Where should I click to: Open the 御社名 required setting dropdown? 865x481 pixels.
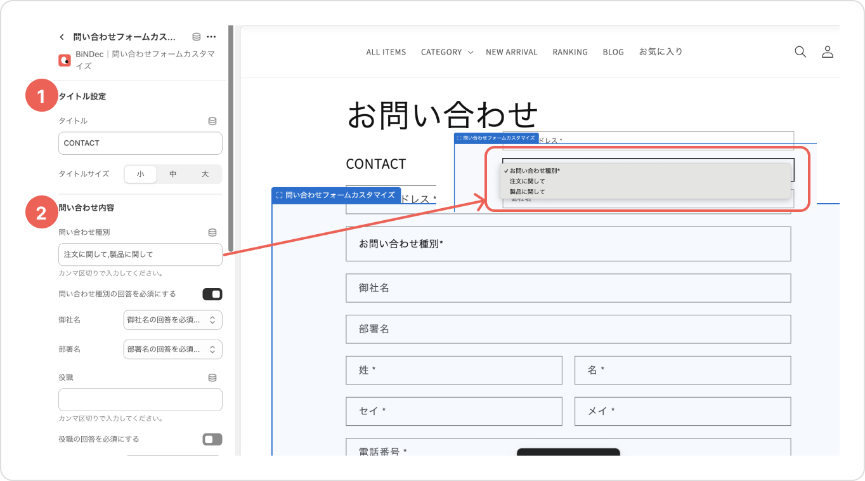pyautogui.click(x=172, y=320)
